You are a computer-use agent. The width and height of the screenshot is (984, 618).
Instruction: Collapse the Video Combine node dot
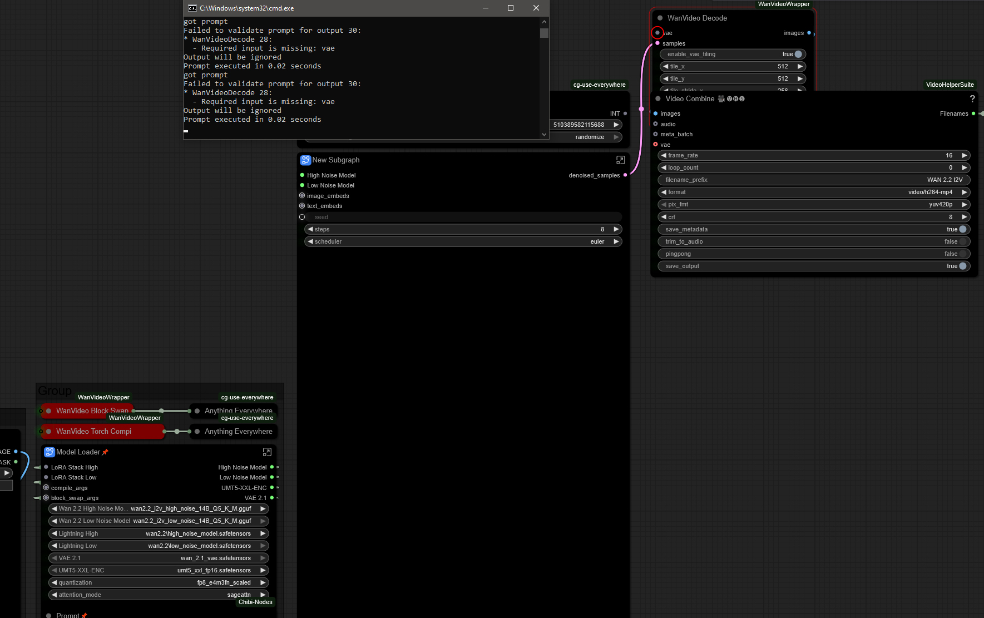tap(658, 98)
